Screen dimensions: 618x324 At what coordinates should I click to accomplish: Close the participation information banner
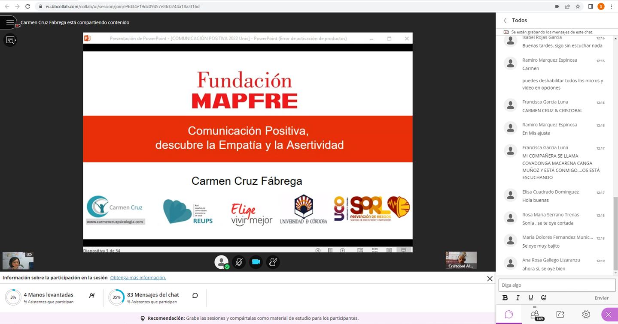pos(490,279)
